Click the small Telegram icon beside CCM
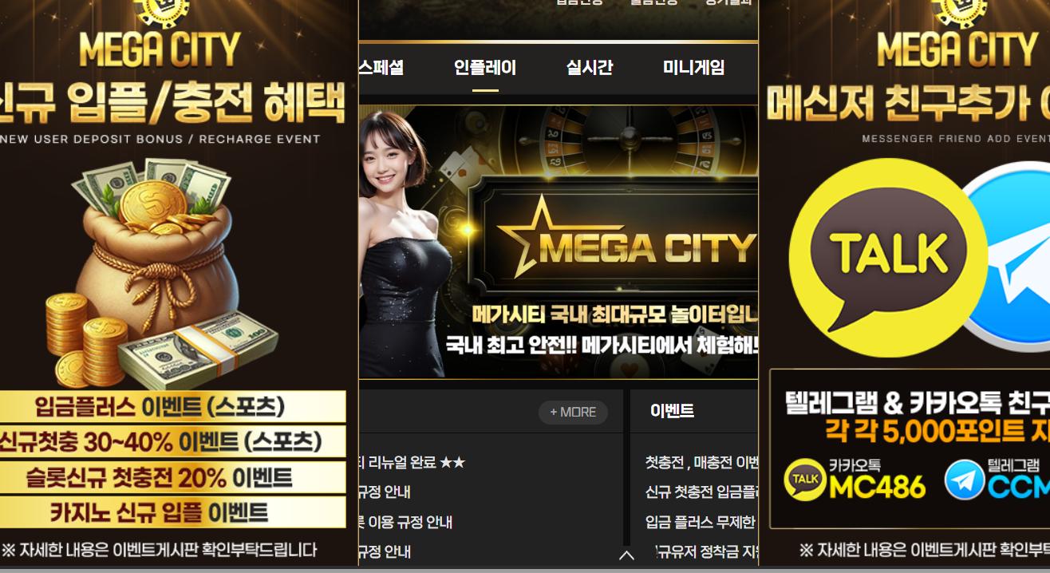The image size is (1050, 573). coord(965,480)
